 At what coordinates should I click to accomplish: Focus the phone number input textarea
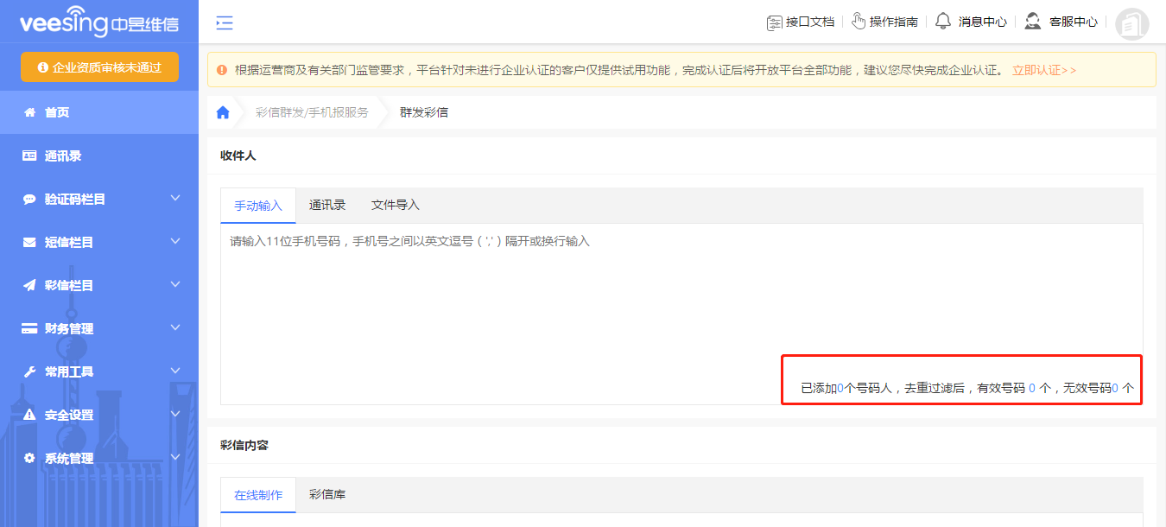coord(681,314)
